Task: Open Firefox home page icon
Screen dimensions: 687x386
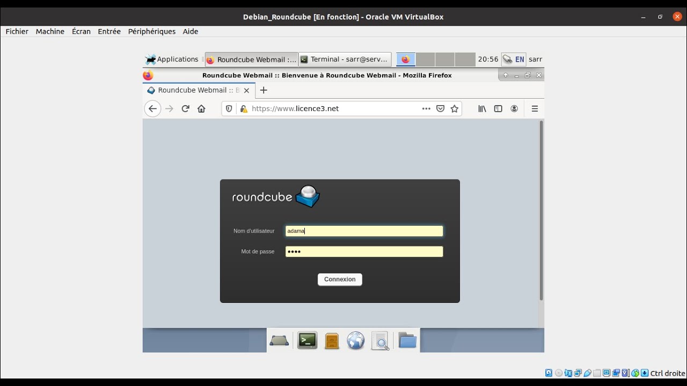Action: [x=201, y=109]
